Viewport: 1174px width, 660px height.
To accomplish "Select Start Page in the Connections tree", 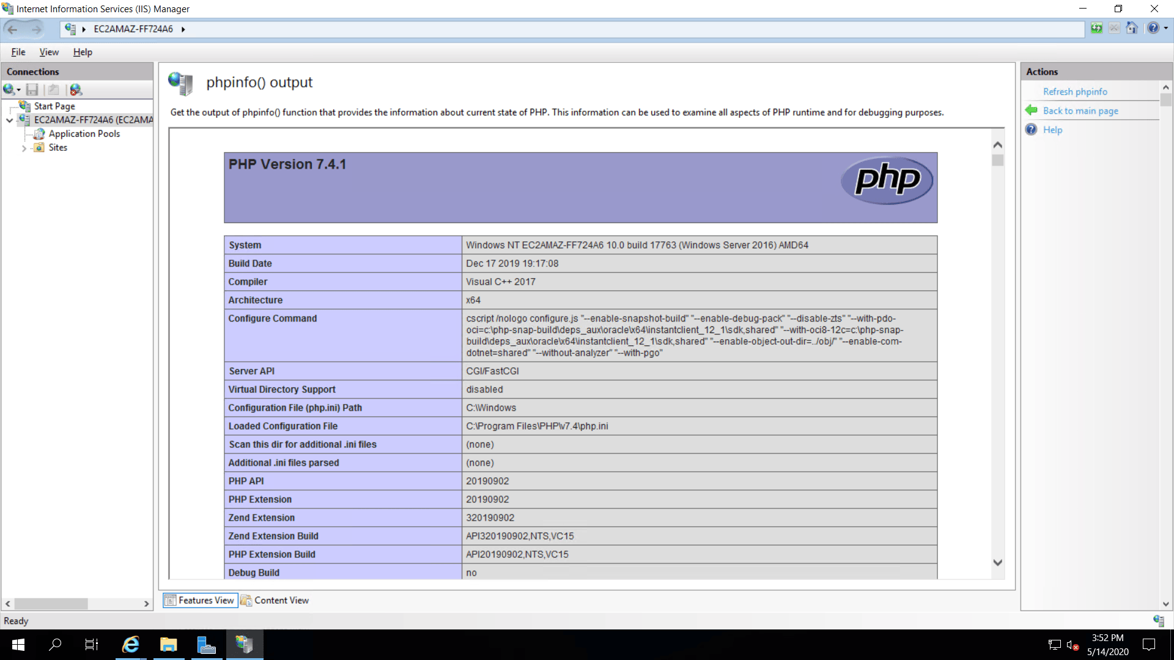I will point(54,106).
